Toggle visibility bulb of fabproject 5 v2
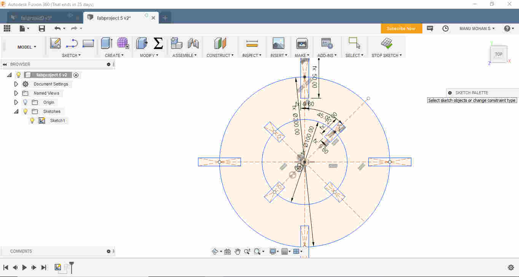 click(18, 75)
